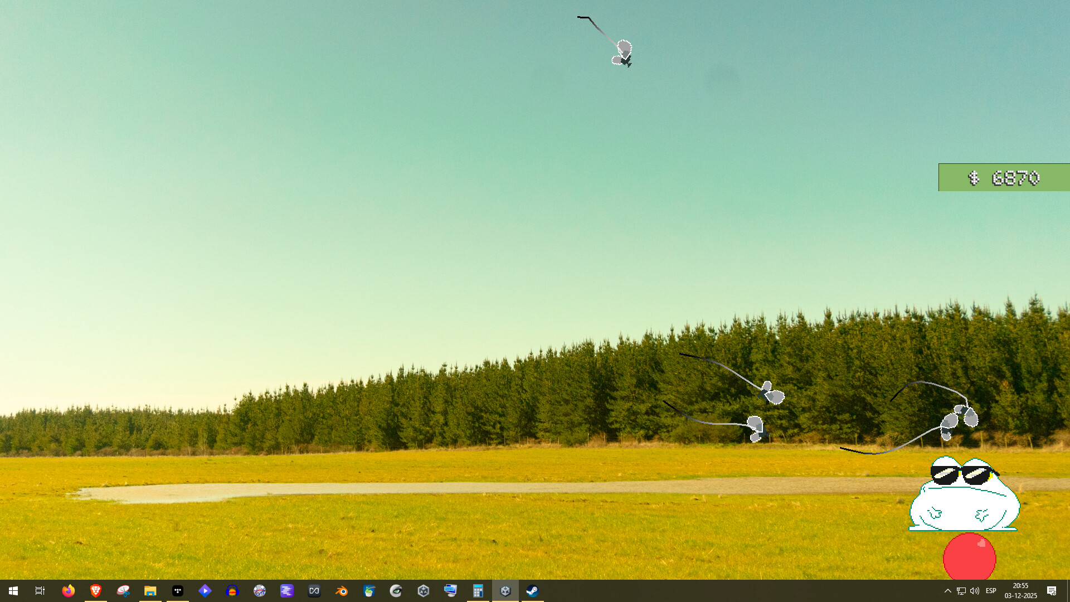Launch Blender from the taskbar
Viewport: 1070px width, 602px height.
pos(341,591)
